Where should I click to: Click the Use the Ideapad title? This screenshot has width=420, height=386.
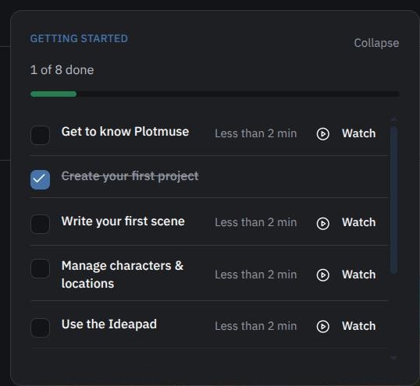click(109, 324)
